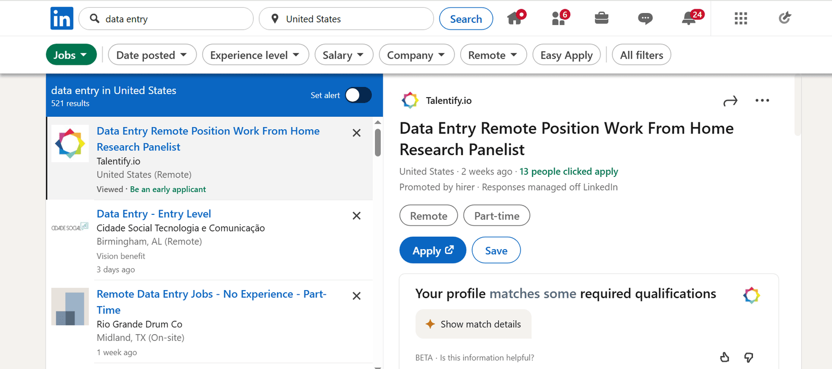Dismiss the Talentify.io job listing
The width and height of the screenshot is (832, 369).
click(x=357, y=133)
